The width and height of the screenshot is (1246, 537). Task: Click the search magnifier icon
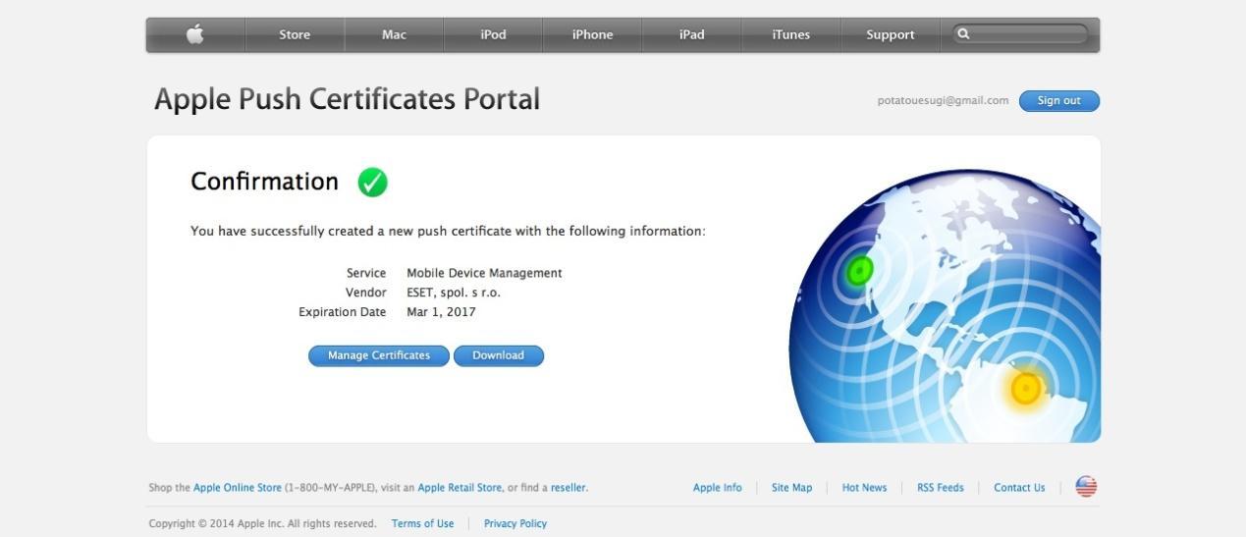(x=964, y=34)
